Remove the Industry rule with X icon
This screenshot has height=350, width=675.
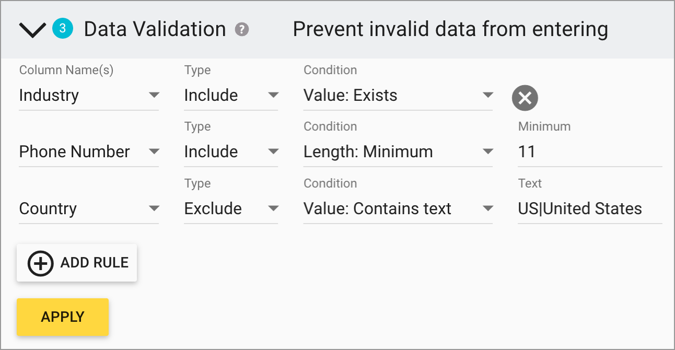tap(525, 98)
